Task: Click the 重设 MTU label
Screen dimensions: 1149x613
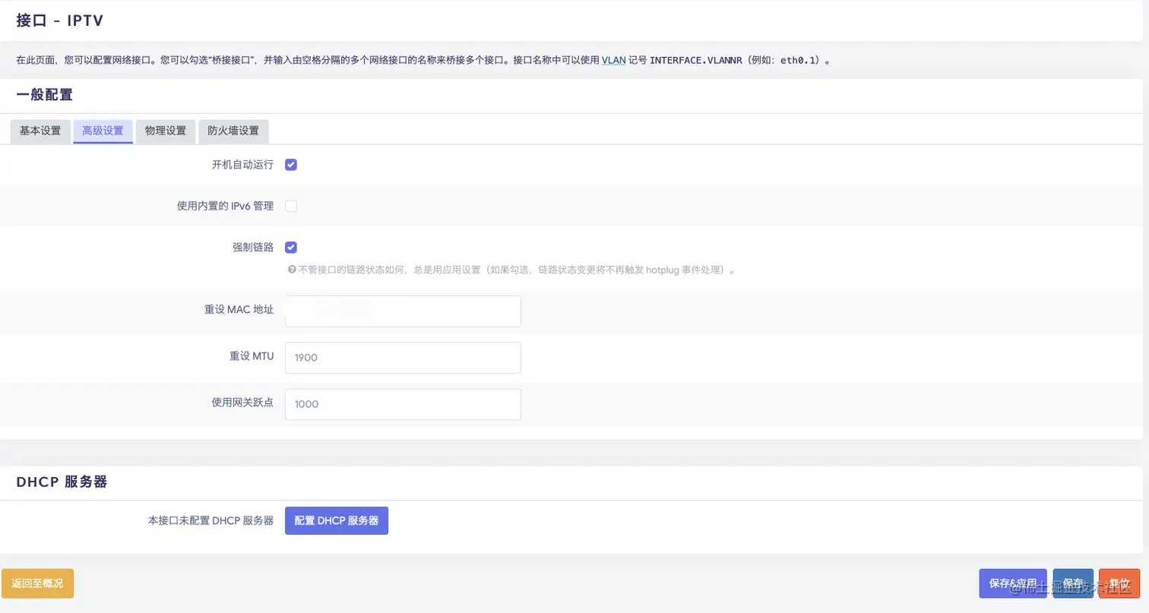Action: tap(252, 356)
